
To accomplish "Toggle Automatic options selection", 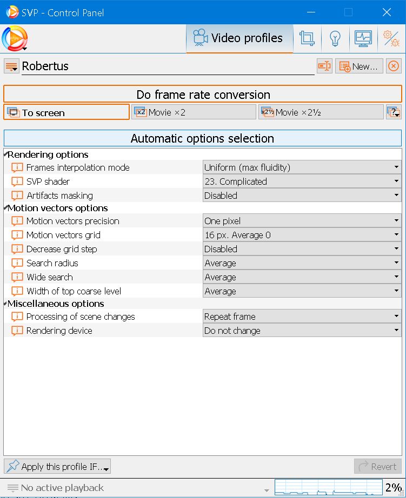I will click(203, 138).
